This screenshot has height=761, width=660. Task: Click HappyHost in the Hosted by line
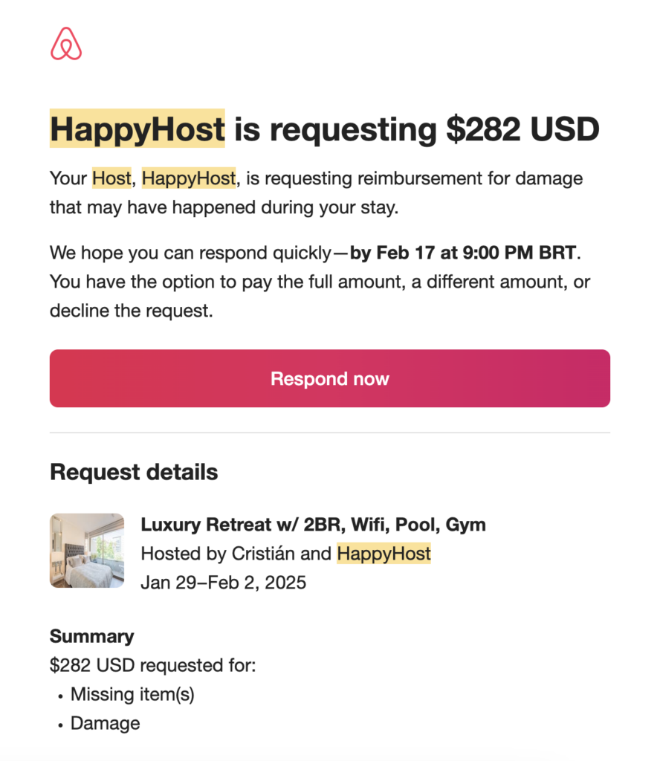click(x=384, y=553)
